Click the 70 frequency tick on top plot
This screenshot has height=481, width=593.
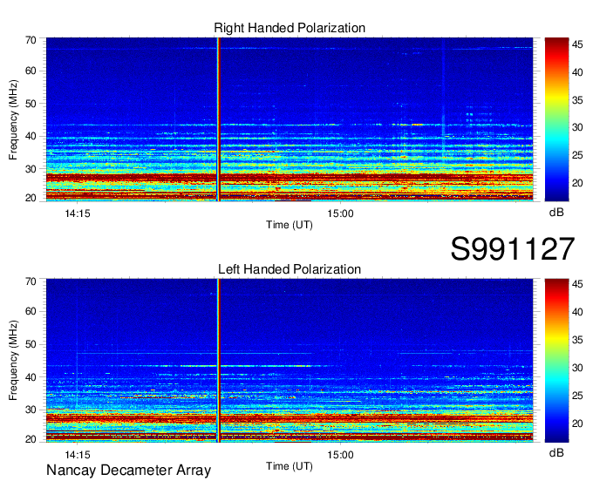tap(31, 40)
